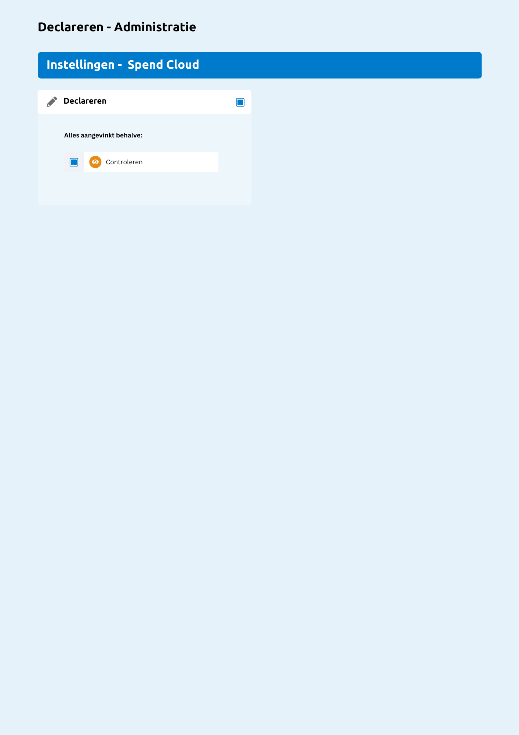Image resolution: width=519 pixels, height=735 pixels.
Task: Toggle the checkbox next to Controleren
Action: (x=74, y=162)
